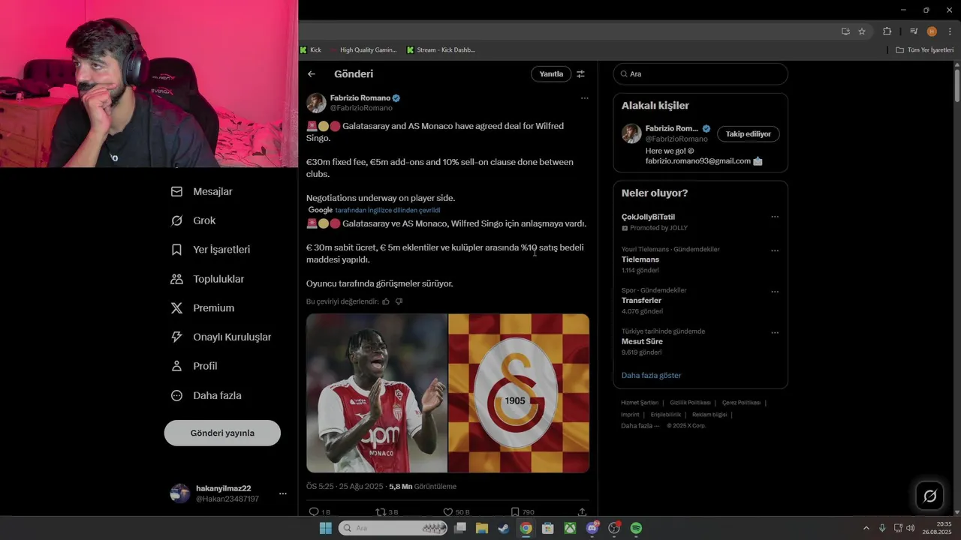Repost the tweet showing 3 B
Viewport: 961px width, 540px height.
click(387, 511)
